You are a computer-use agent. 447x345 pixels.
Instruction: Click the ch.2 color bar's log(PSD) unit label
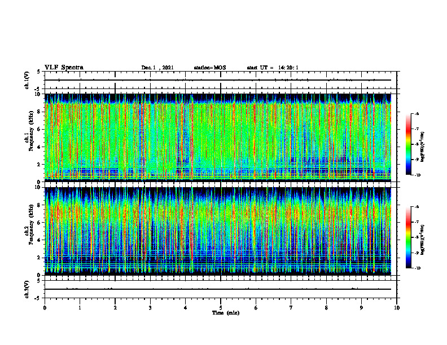coord(423,240)
